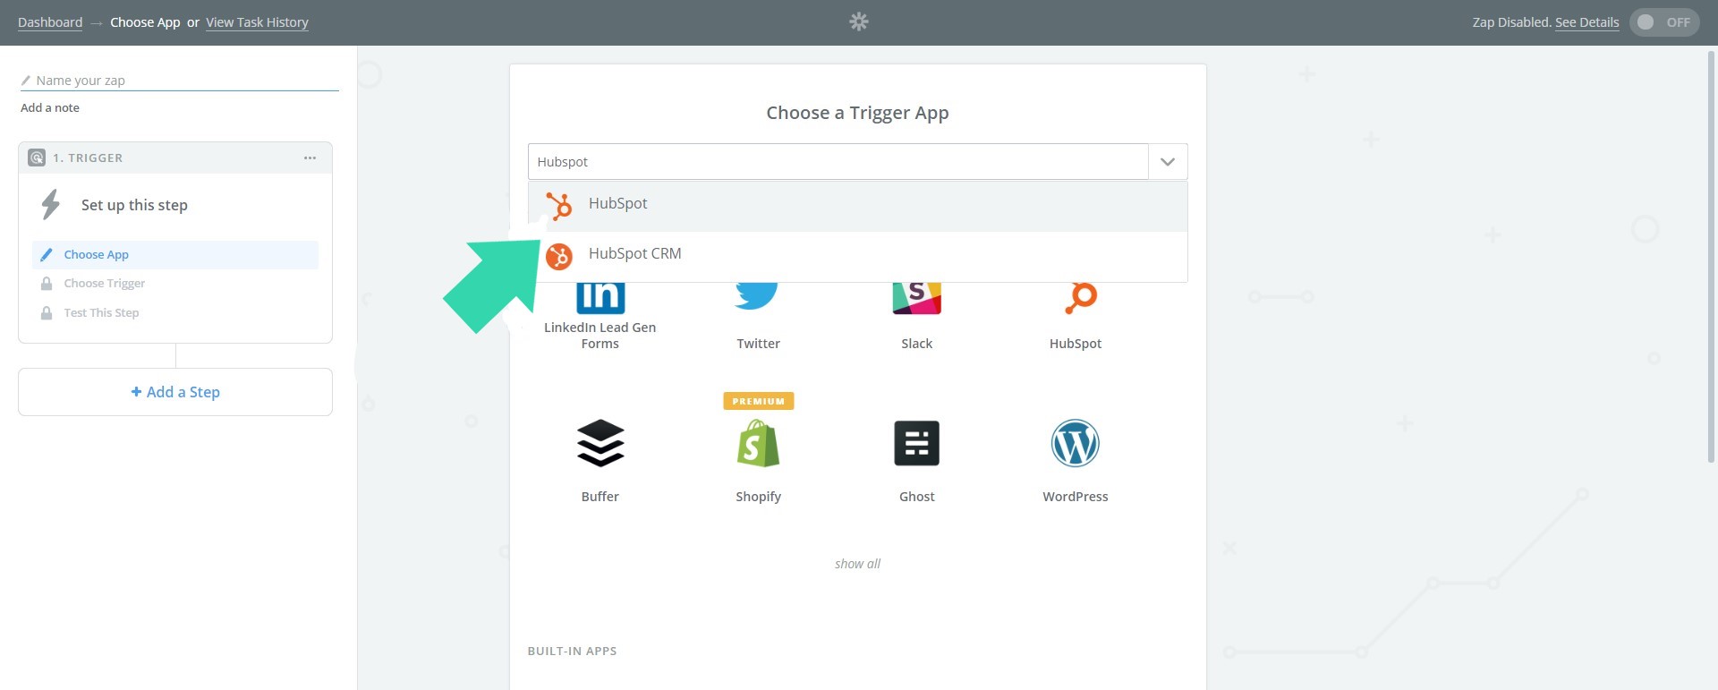Viewport: 1718px width, 690px height.
Task: Pick the Buffer app icon
Action: [x=600, y=442]
